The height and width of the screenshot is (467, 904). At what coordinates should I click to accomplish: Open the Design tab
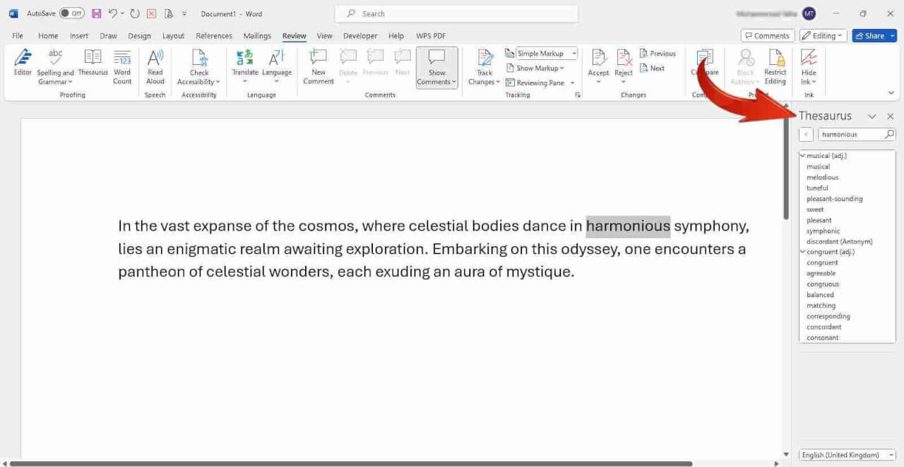pos(139,35)
